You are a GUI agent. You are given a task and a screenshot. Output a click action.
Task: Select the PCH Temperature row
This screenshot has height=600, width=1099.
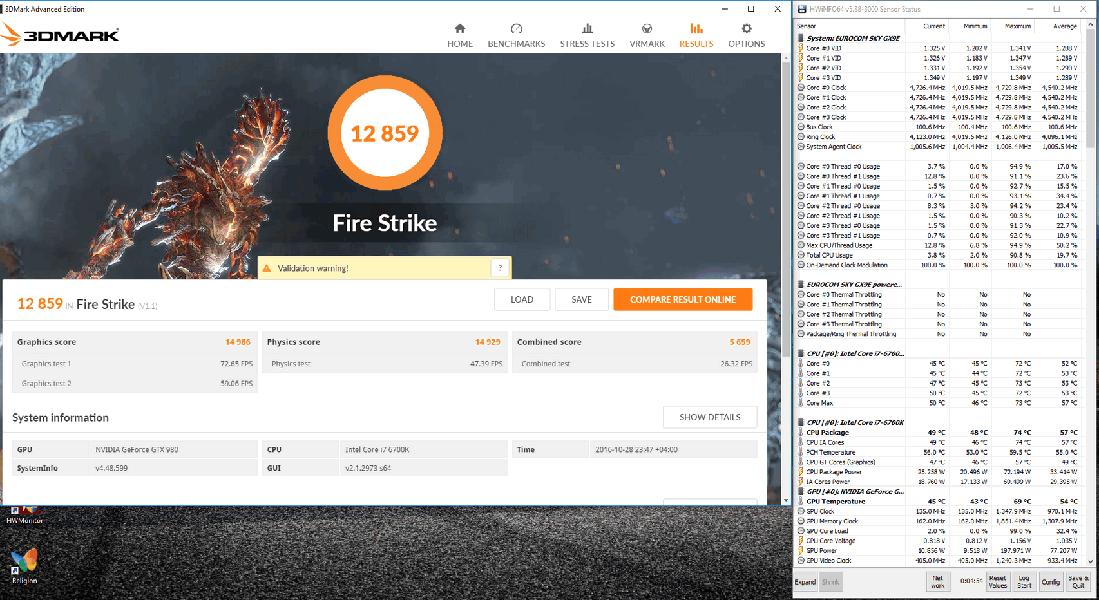point(939,452)
